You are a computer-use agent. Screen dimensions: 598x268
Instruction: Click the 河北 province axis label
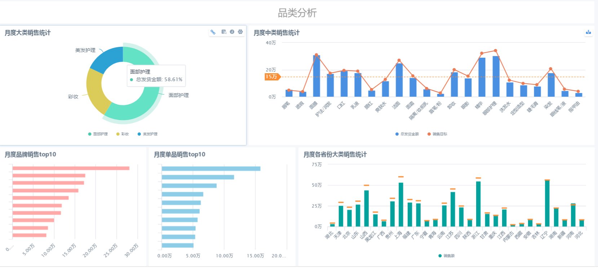(x=579, y=235)
